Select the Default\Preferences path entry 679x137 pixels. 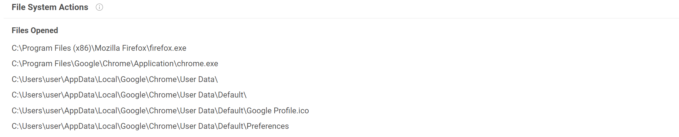click(x=150, y=126)
